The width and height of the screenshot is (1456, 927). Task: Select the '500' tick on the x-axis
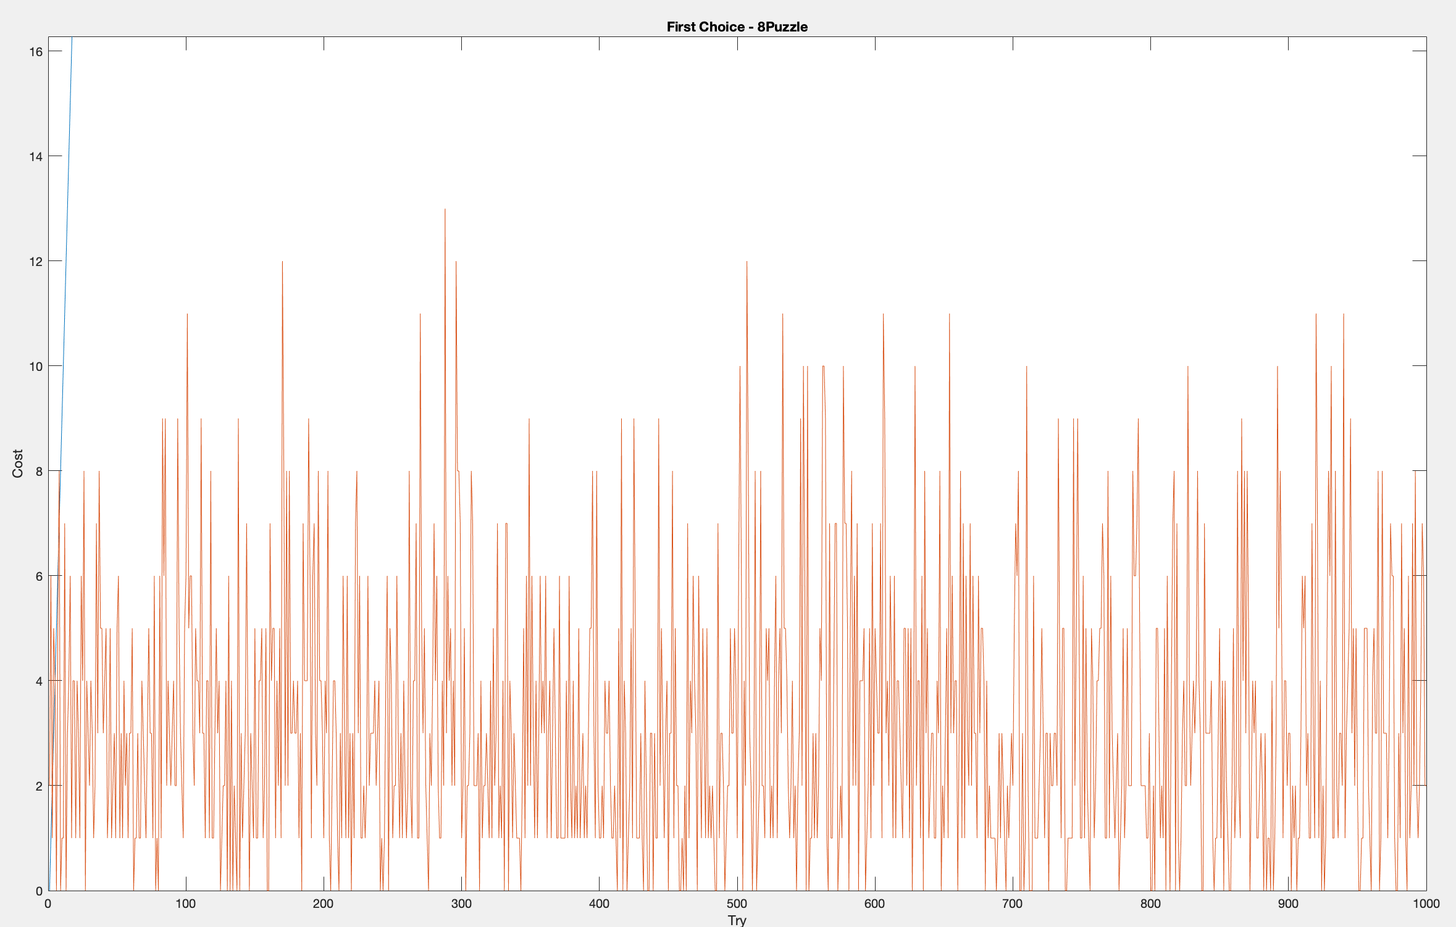coord(738,905)
